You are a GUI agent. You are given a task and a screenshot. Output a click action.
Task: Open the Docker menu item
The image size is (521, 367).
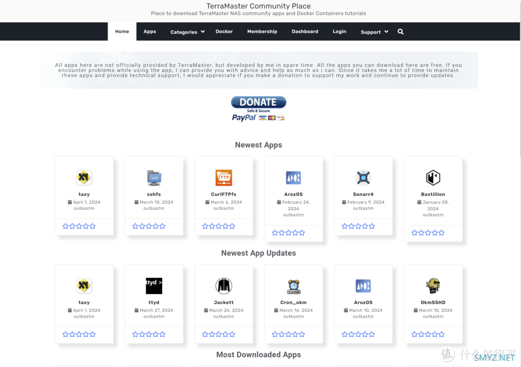pos(224,31)
